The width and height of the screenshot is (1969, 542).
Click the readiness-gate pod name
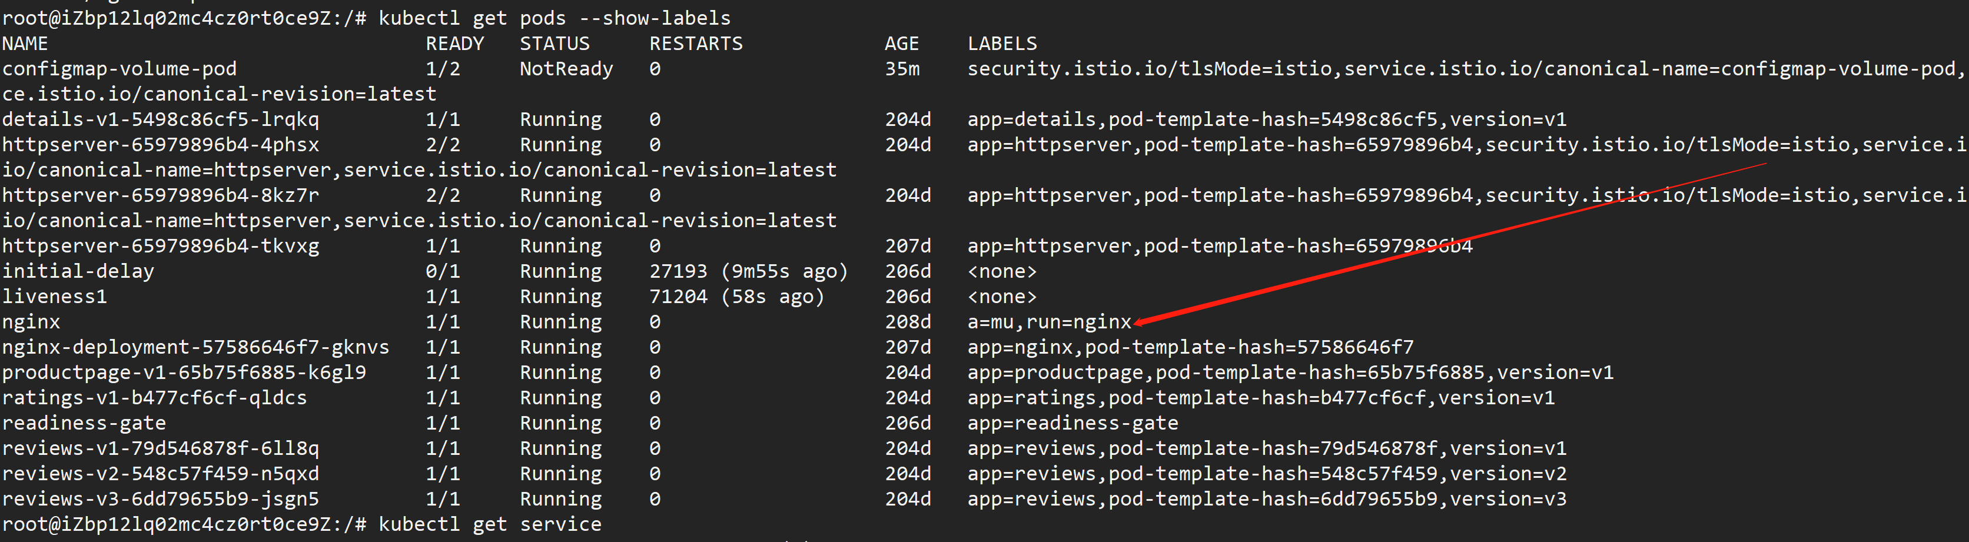click(84, 423)
